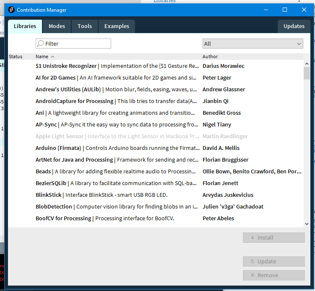315x291 pixels.
Task: Select the $1 Unistroke Recognizer library
Action: click(x=156, y=66)
